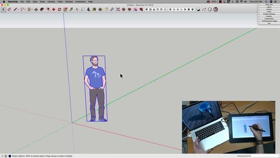This screenshot has width=280, height=158.
Task: Activate the Push/Pull tool
Action: tap(36, 9)
